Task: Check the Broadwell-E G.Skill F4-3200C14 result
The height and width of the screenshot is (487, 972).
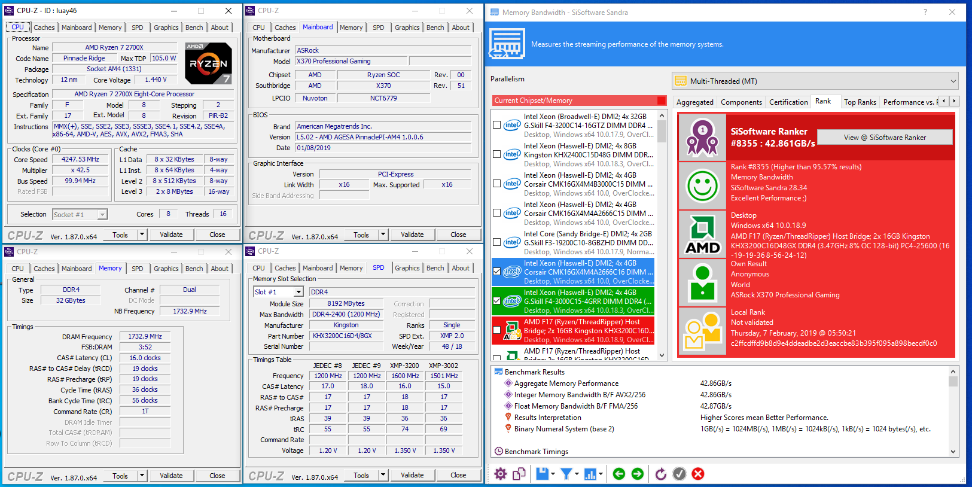Action: (x=496, y=125)
